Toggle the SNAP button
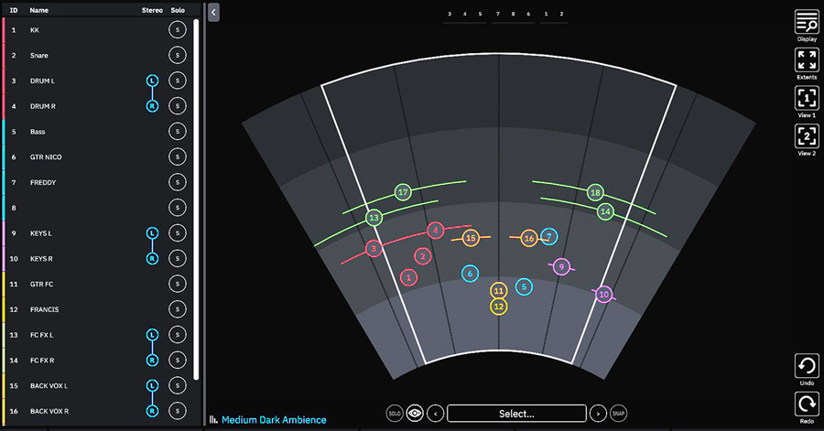Viewport: 824px width, 431px height. click(x=619, y=414)
